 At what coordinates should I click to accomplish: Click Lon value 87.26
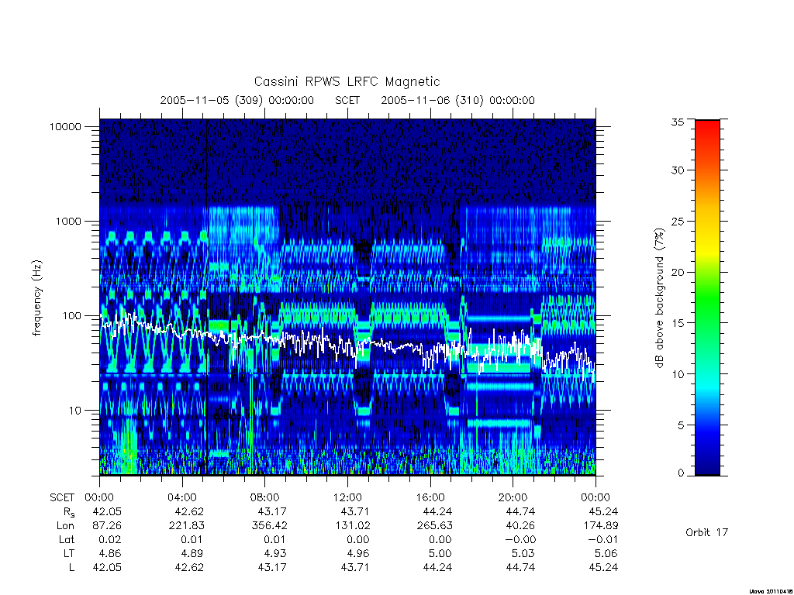pyautogui.click(x=107, y=526)
